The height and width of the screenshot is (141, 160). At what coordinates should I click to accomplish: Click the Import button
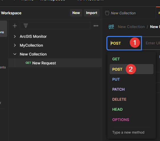coord(92,13)
